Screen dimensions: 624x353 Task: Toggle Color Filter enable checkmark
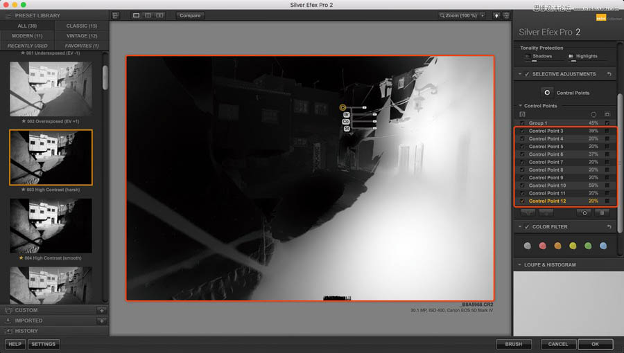tap(527, 227)
